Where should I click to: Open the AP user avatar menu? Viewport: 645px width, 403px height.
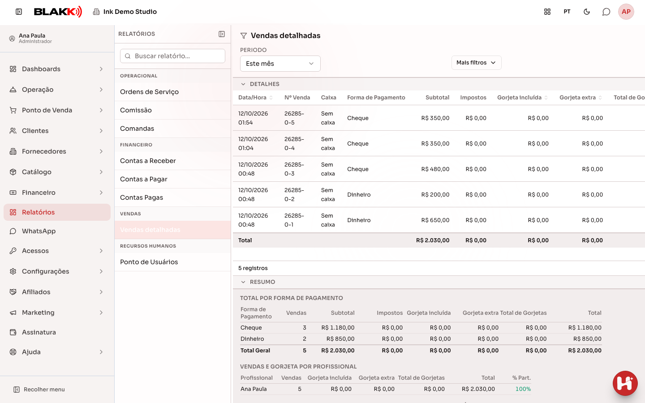click(626, 12)
